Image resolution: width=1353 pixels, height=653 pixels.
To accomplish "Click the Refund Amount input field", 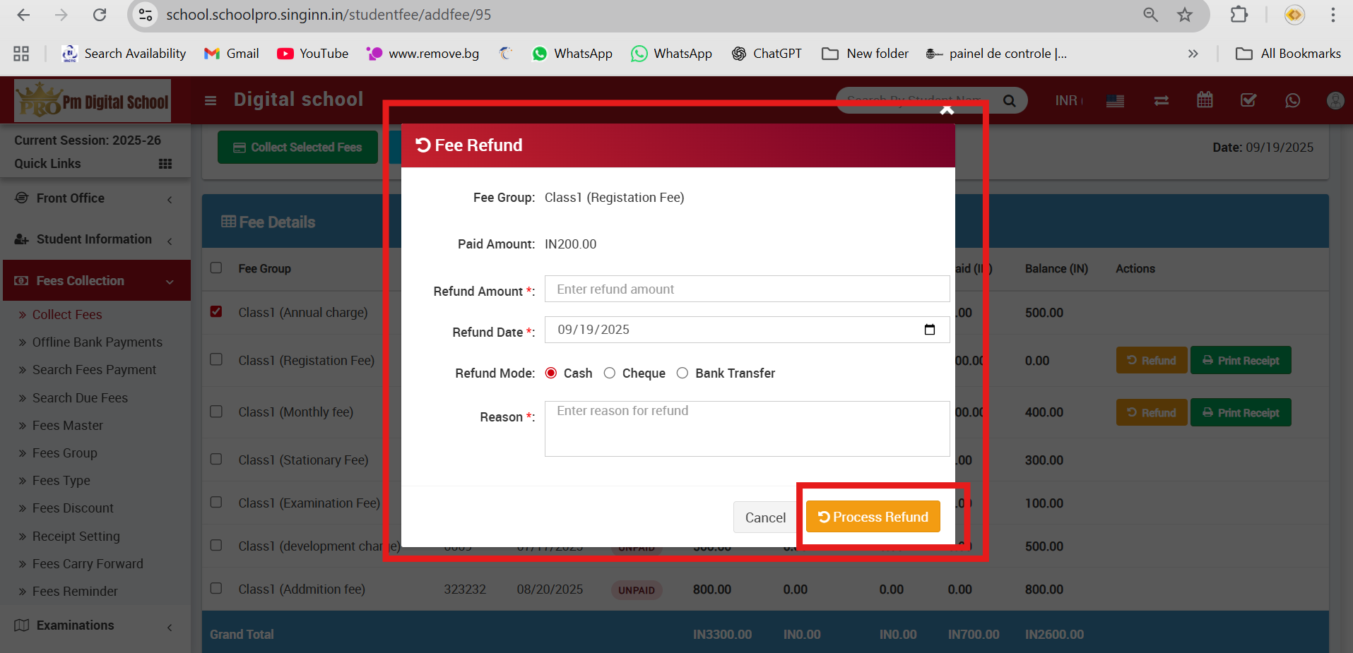I will coord(747,289).
